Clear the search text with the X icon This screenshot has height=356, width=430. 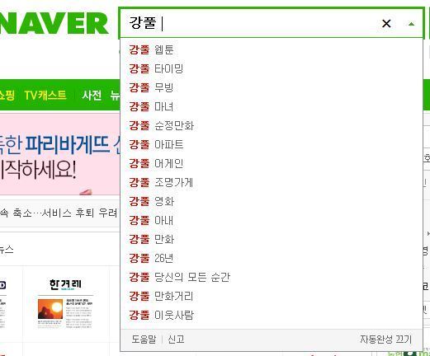click(x=386, y=24)
